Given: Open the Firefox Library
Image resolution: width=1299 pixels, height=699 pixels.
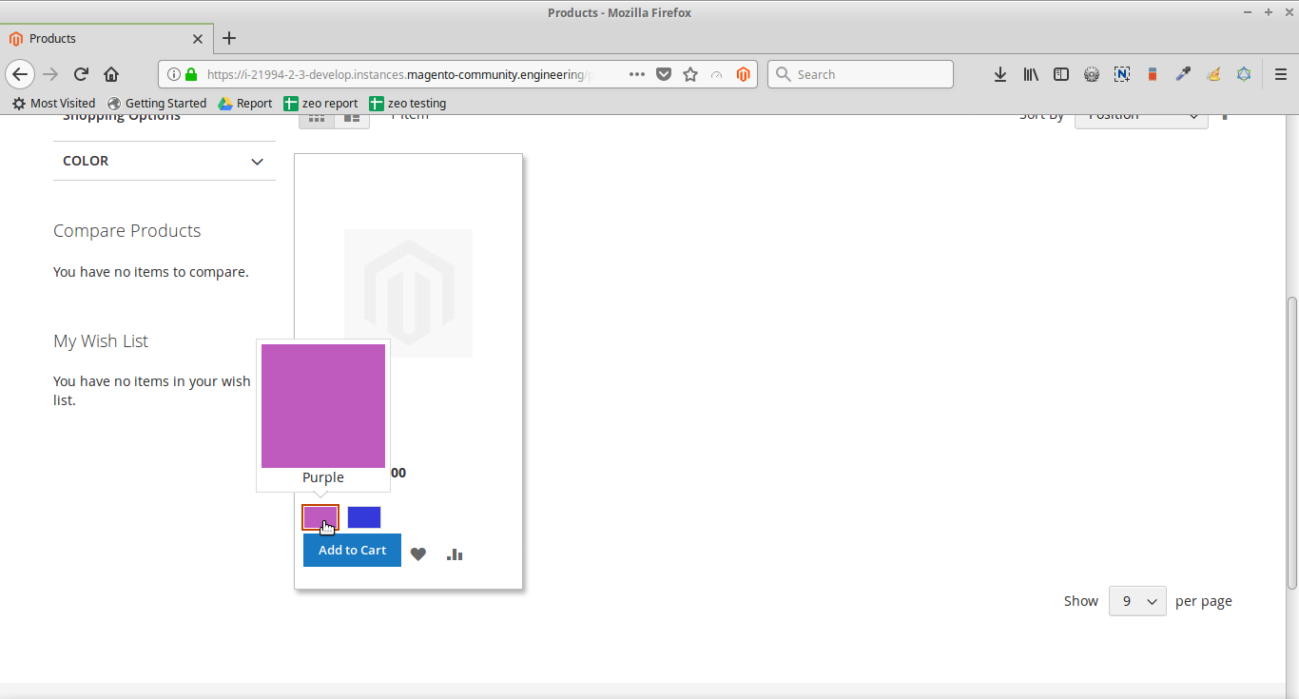Looking at the screenshot, I should [1030, 73].
